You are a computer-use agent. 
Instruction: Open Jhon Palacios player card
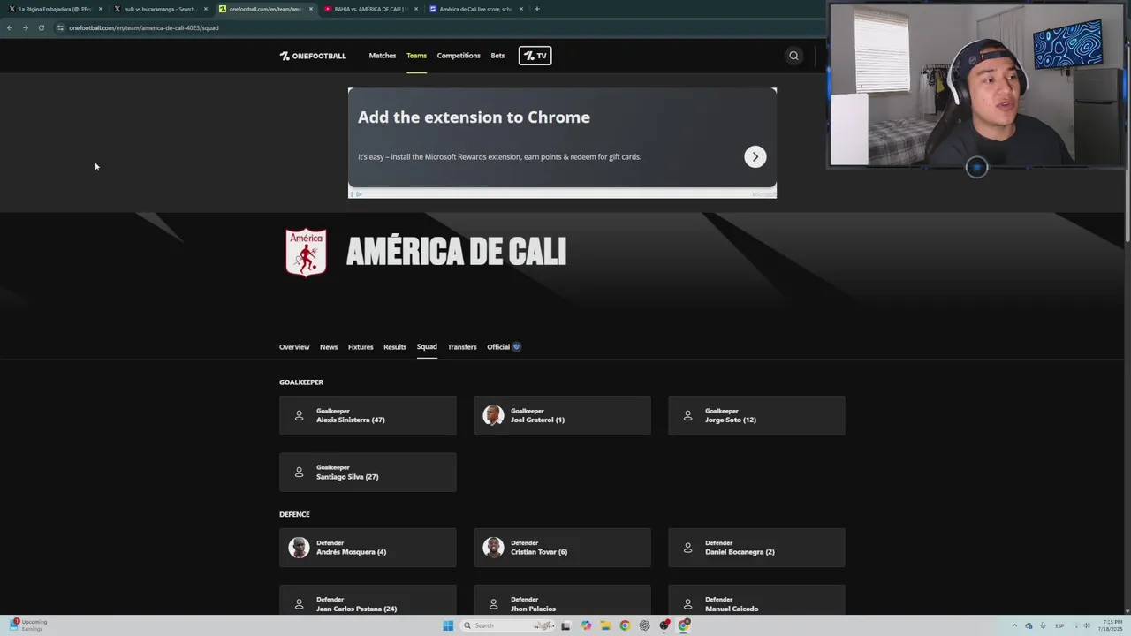click(562, 601)
